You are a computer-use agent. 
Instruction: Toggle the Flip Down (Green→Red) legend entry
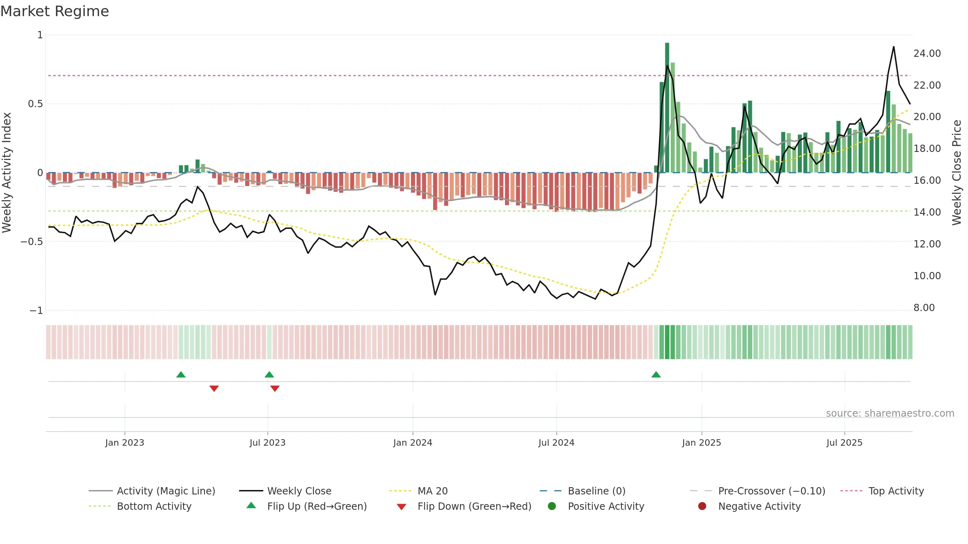tap(464, 506)
